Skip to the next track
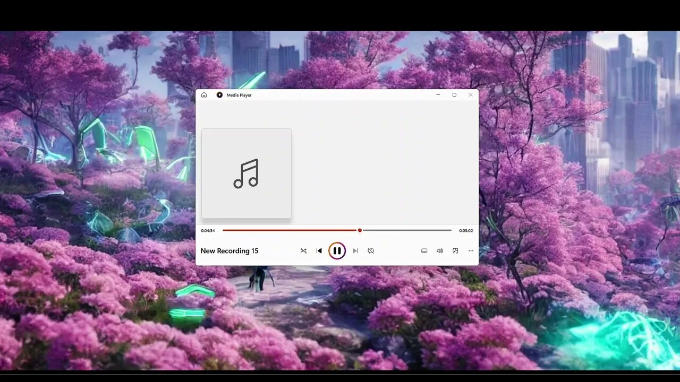Viewport: 680px width, 382px height. click(355, 251)
